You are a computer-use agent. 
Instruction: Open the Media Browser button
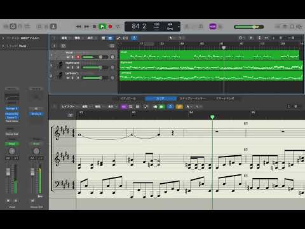(x=299, y=27)
